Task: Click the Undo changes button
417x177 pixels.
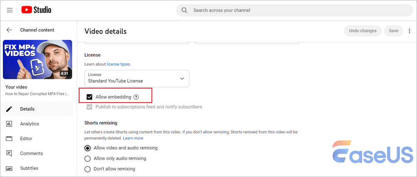Action: [x=362, y=31]
